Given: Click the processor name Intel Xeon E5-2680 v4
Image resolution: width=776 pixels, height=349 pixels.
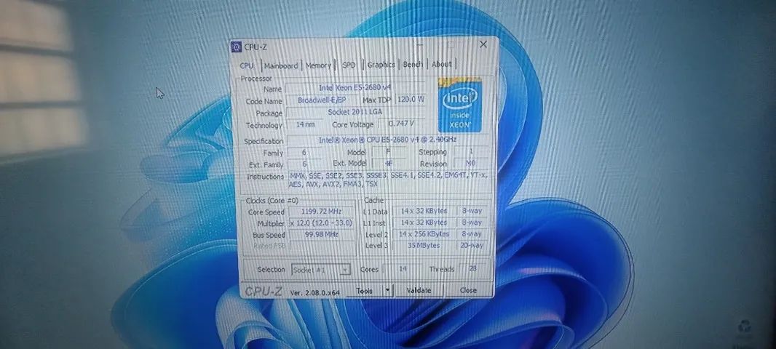Looking at the screenshot, I should (x=355, y=88).
